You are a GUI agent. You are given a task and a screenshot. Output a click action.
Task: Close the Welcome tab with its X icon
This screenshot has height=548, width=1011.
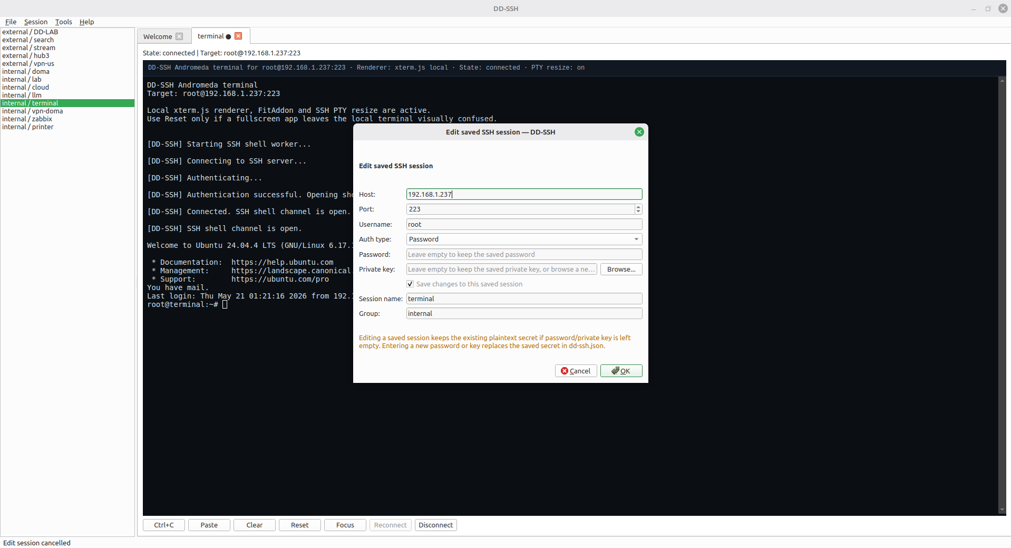pyautogui.click(x=179, y=36)
